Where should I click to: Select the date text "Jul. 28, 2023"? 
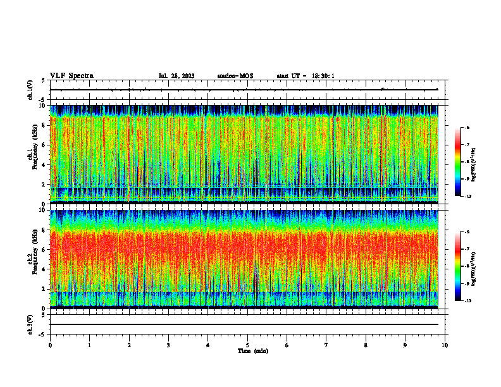(176, 76)
